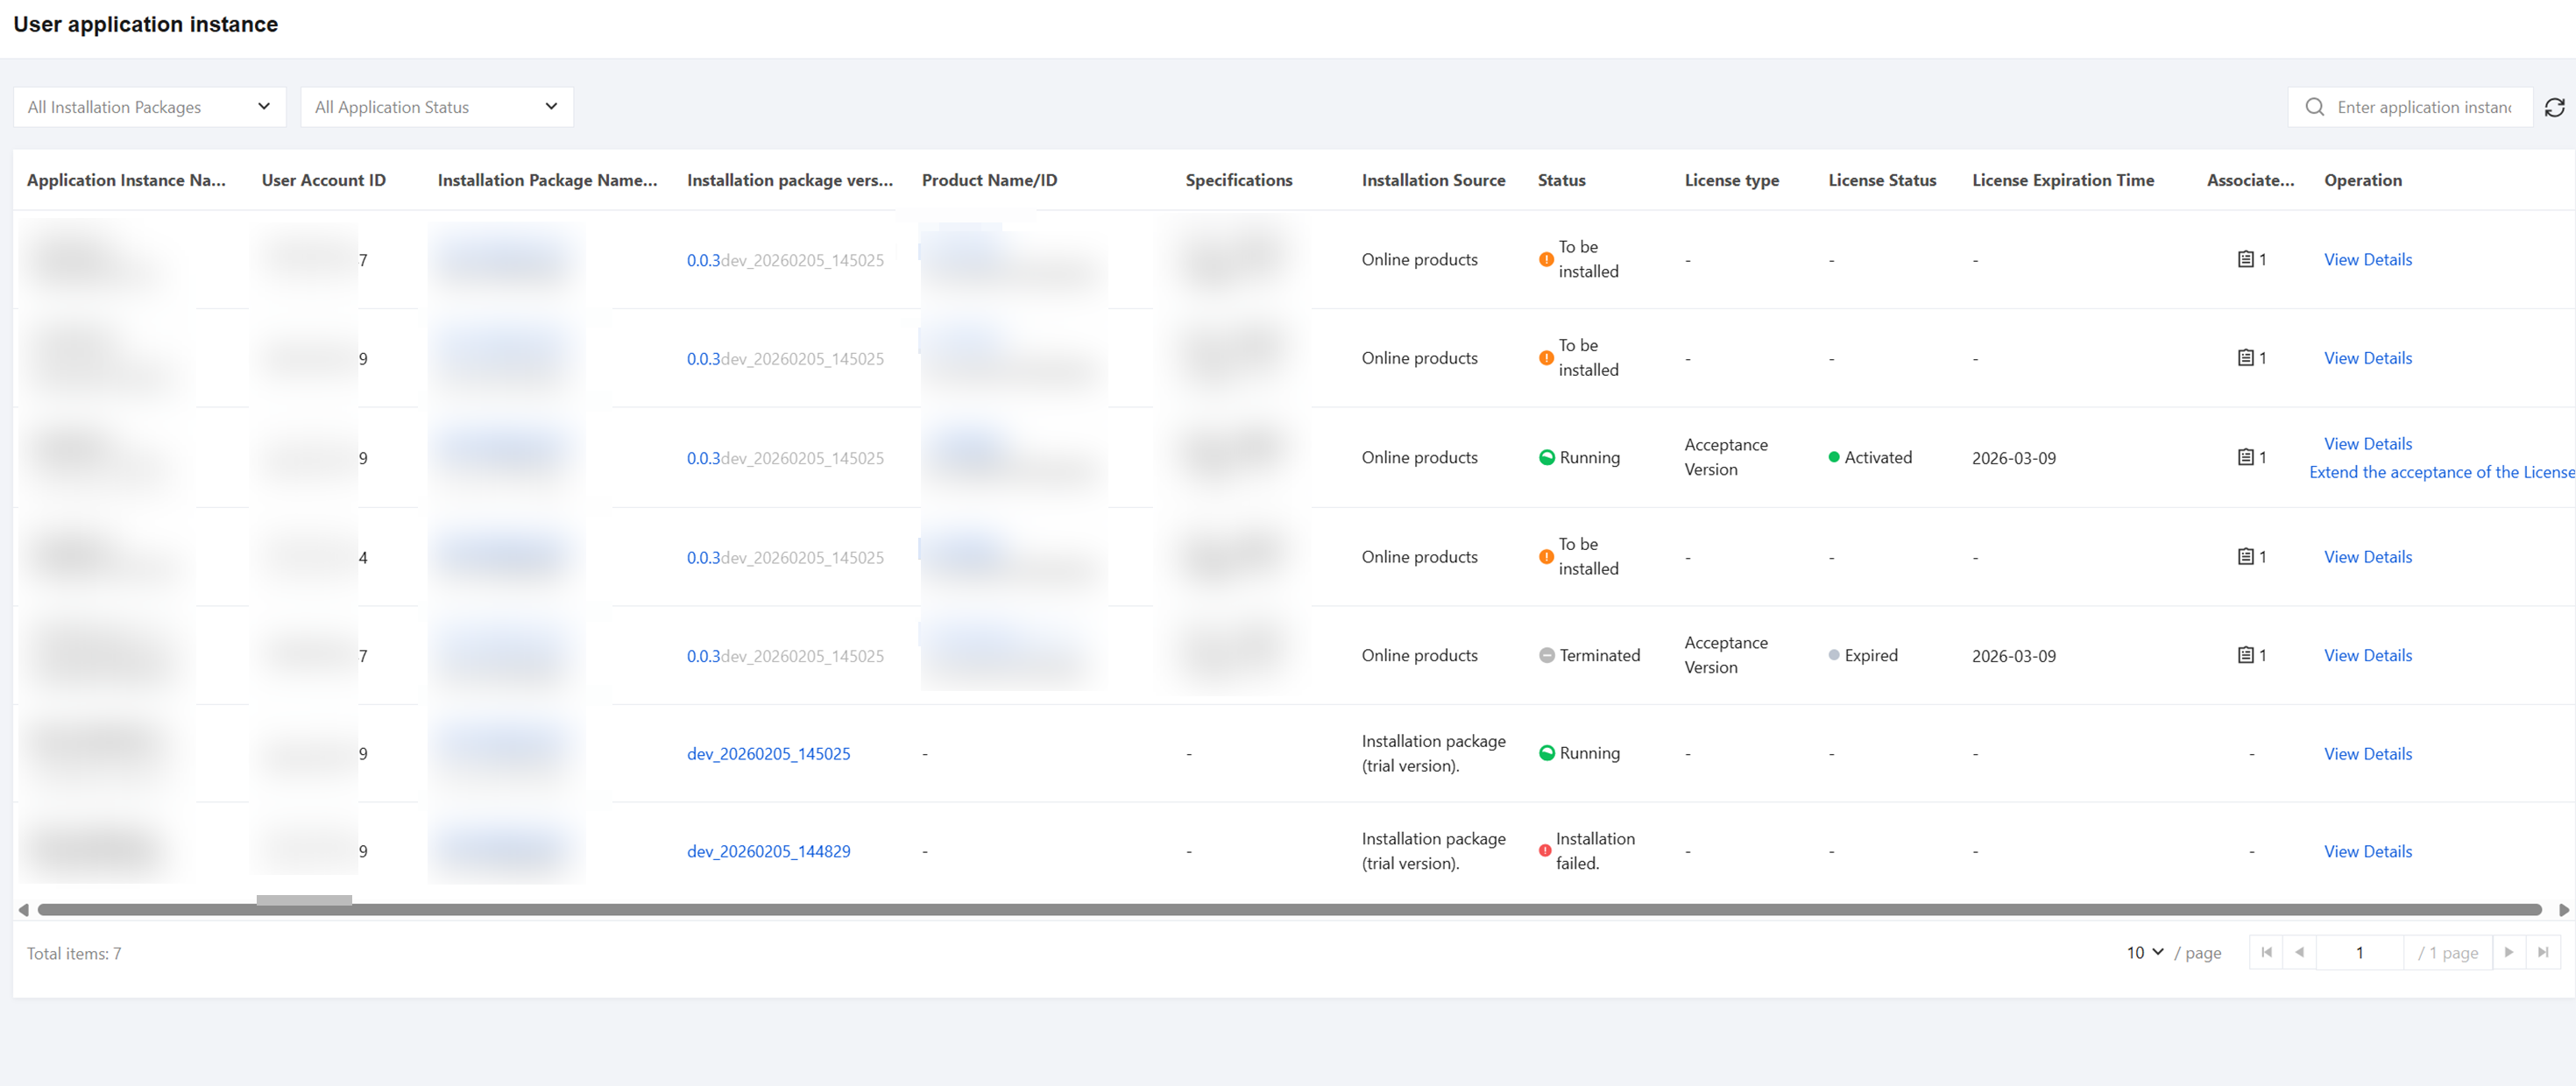
Task: Click Extend the acceptance of the License link
Action: coord(2440,472)
